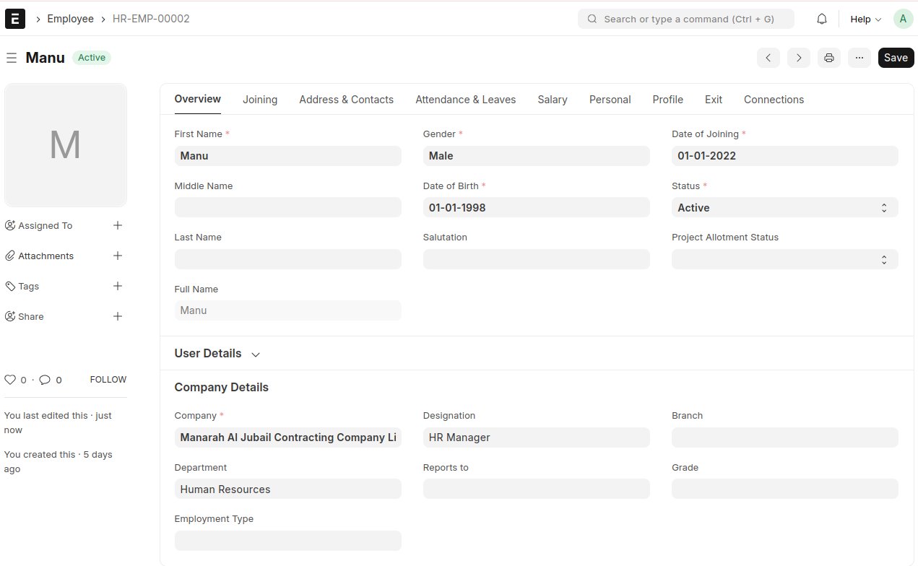The image size is (918, 566).
Task: Click the heart like icon
Action: (x=10, y=380)
